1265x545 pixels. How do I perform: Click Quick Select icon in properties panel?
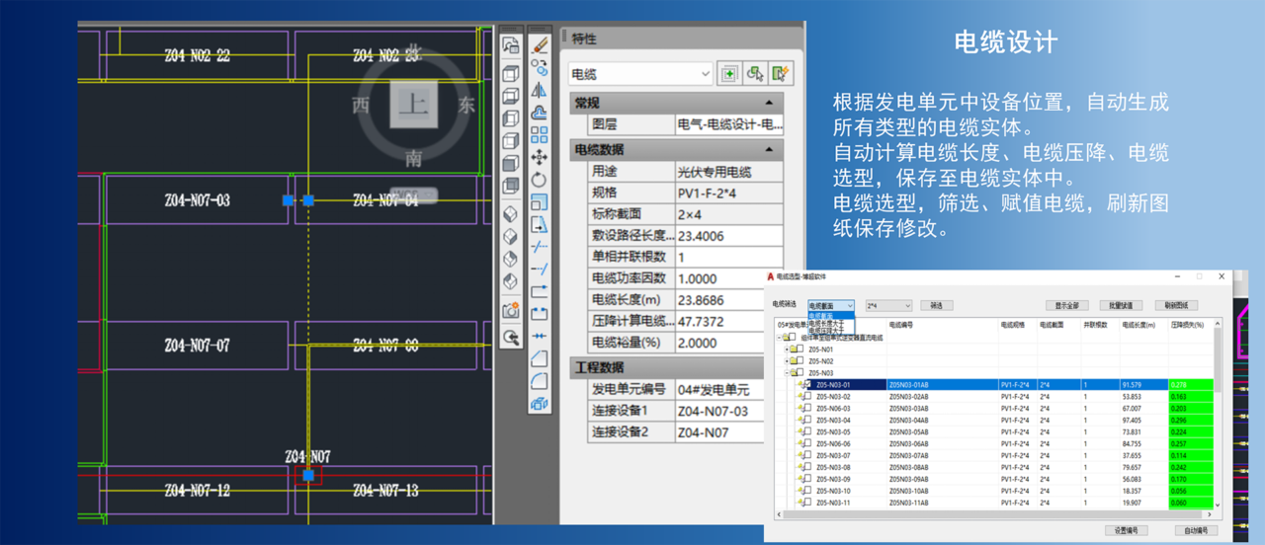pyautogui.click(x=782, y=74)
